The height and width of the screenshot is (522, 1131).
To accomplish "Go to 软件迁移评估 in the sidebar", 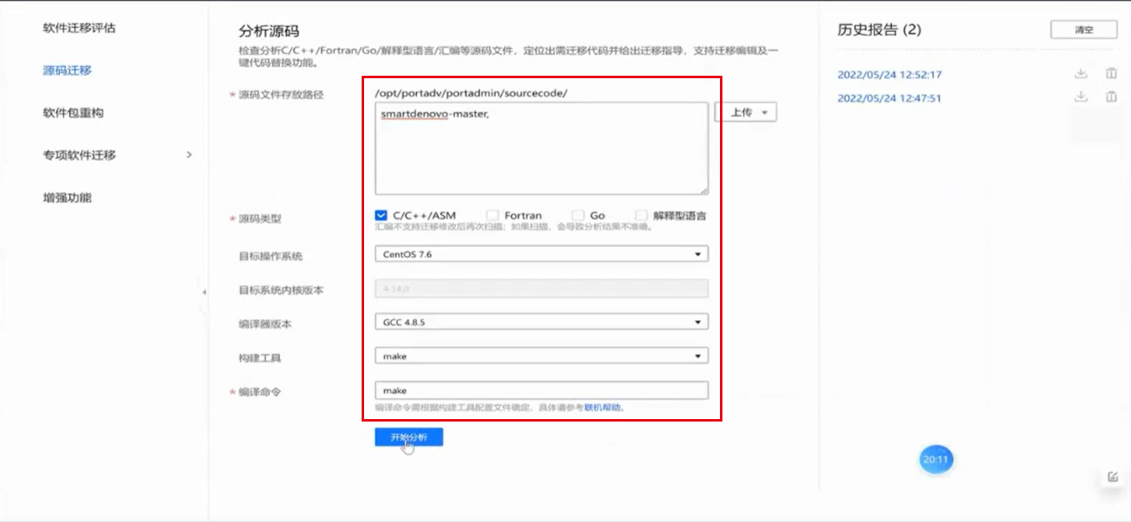I will [79, 28].
